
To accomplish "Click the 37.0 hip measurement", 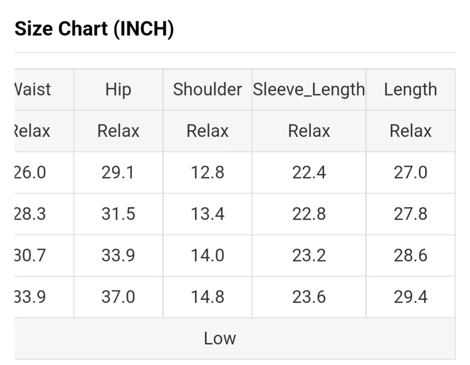I will (118, 297).
